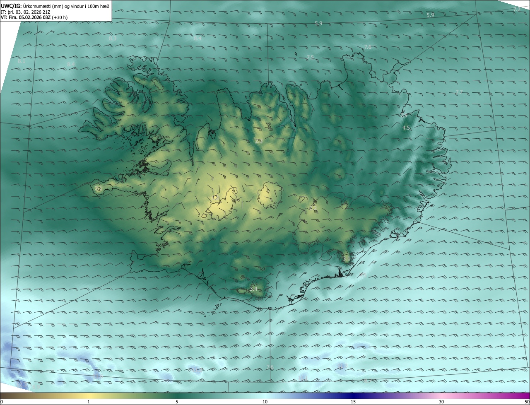Click the light pink color band above 30
This screenshot has width=530, height=405.
tap(441, 395)
